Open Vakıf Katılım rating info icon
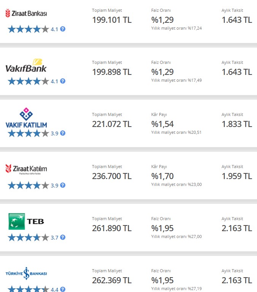257x292 pixels. (x=63, y=133)
